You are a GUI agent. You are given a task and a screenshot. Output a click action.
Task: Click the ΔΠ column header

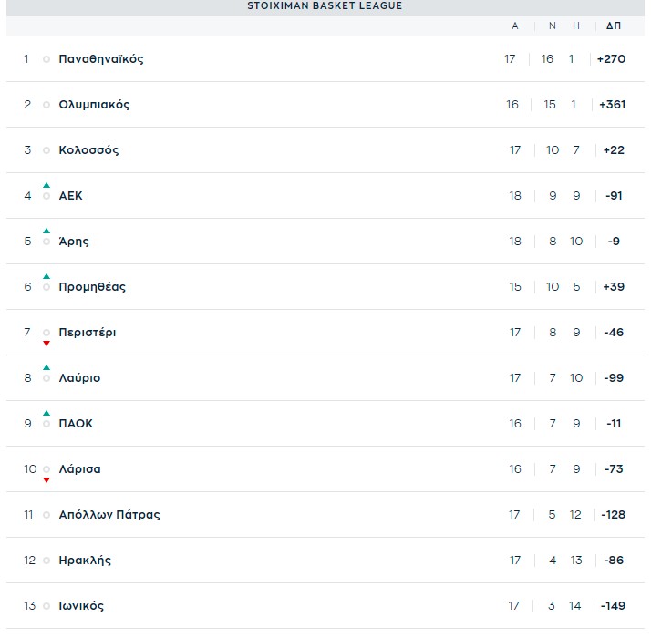[613, 26]
